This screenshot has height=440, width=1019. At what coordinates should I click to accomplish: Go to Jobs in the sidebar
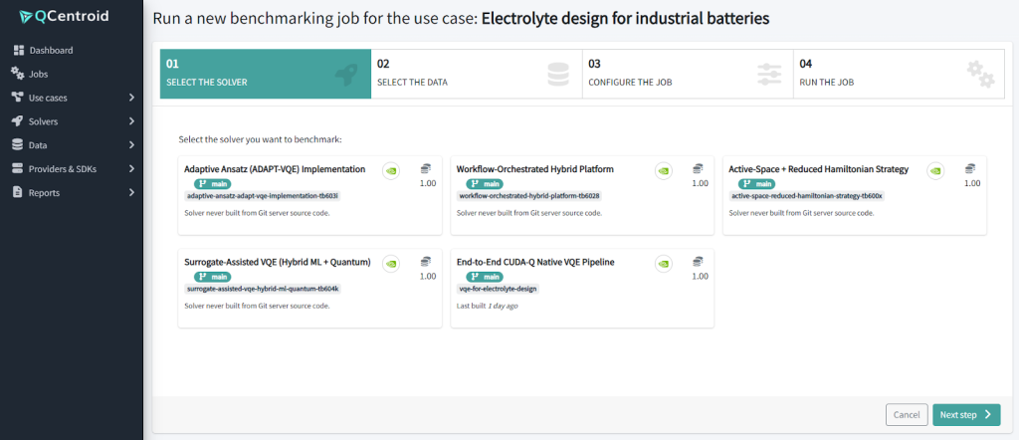point(38,74)
